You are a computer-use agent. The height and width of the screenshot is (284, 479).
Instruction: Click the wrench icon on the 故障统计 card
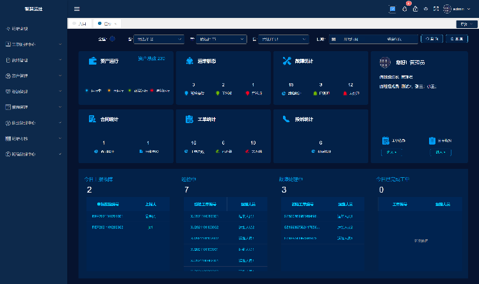click(287, 61)
